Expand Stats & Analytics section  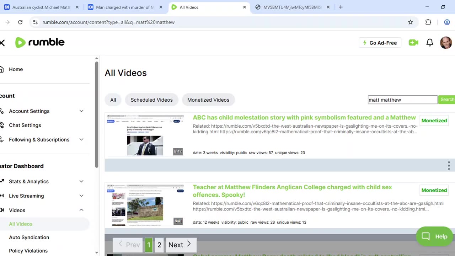pos(81,181)
